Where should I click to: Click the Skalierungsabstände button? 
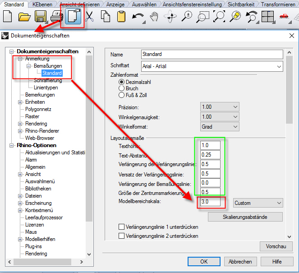(x=245, y=217)
